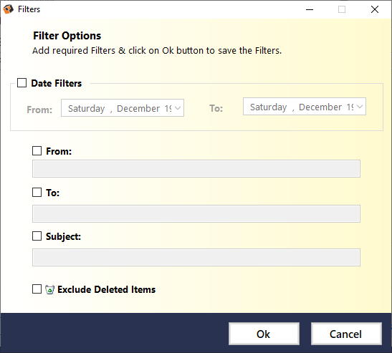Select the month December in From date field
Image resolution: width=392 pixels, height=353 pixels.
138,108
